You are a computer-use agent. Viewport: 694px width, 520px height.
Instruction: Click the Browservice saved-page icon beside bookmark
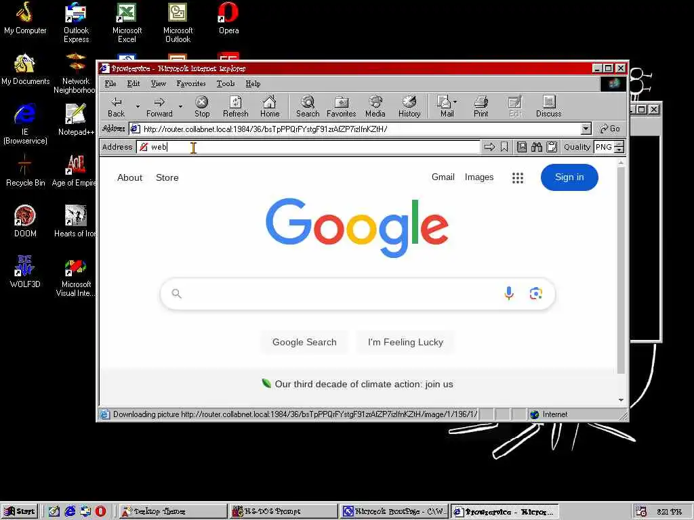tap(522, 147)
